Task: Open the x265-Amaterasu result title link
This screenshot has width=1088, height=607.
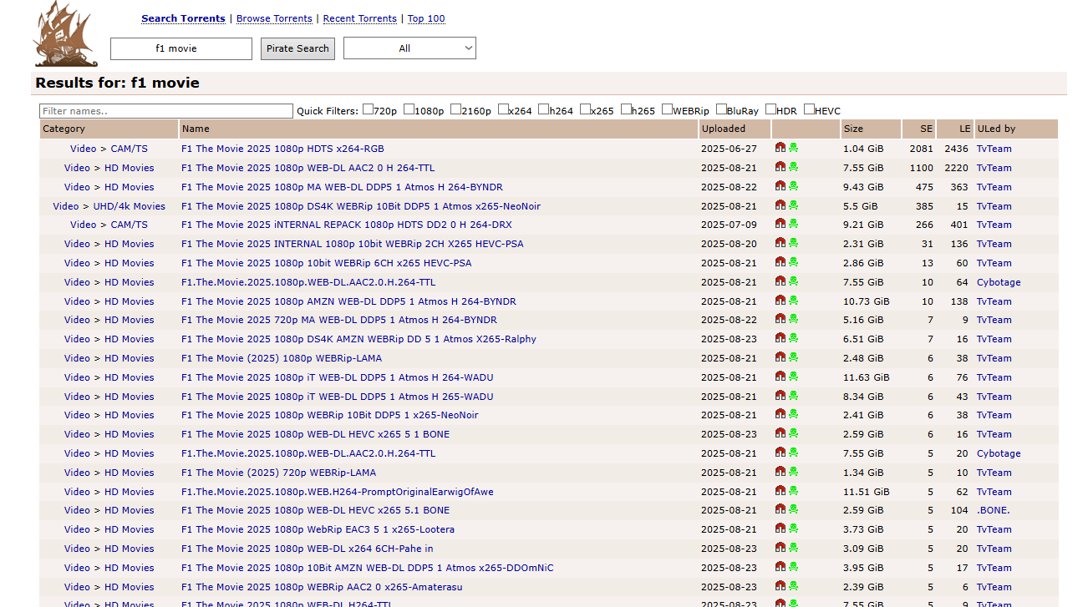Action: 322,587
